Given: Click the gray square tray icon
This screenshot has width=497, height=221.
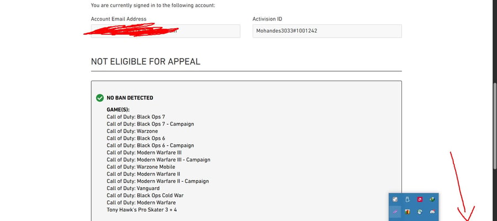Looking at the screenshot, I should click(395, 199).
